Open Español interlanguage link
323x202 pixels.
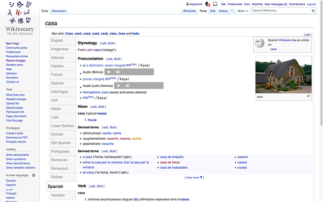tap(11, 185)
